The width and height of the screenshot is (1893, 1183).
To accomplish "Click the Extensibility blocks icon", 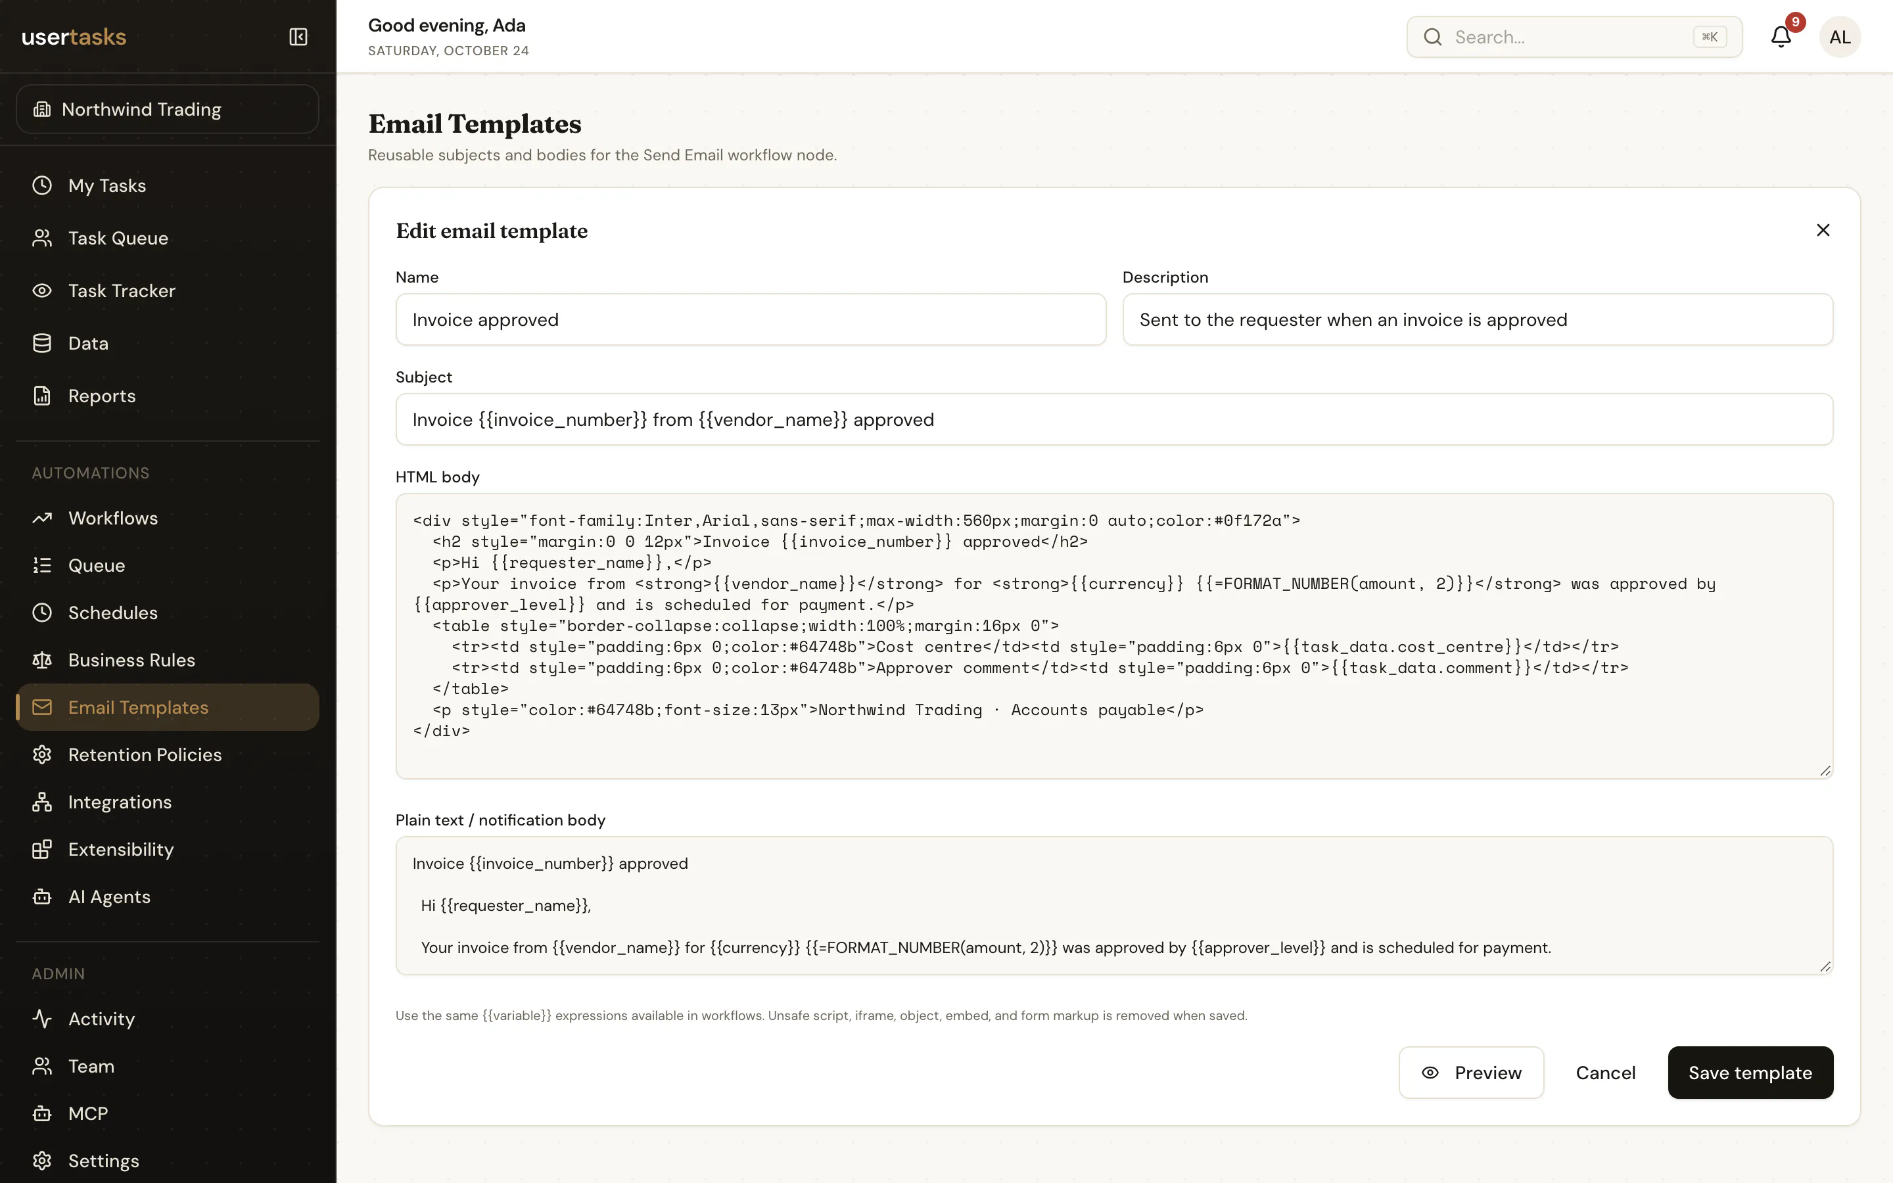I will tap(42, 849).
